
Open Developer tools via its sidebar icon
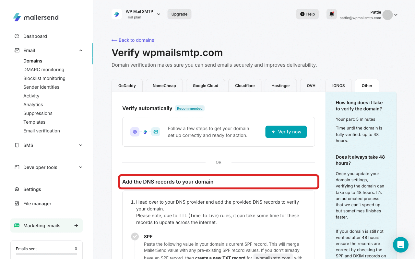(x=17, y=167)
